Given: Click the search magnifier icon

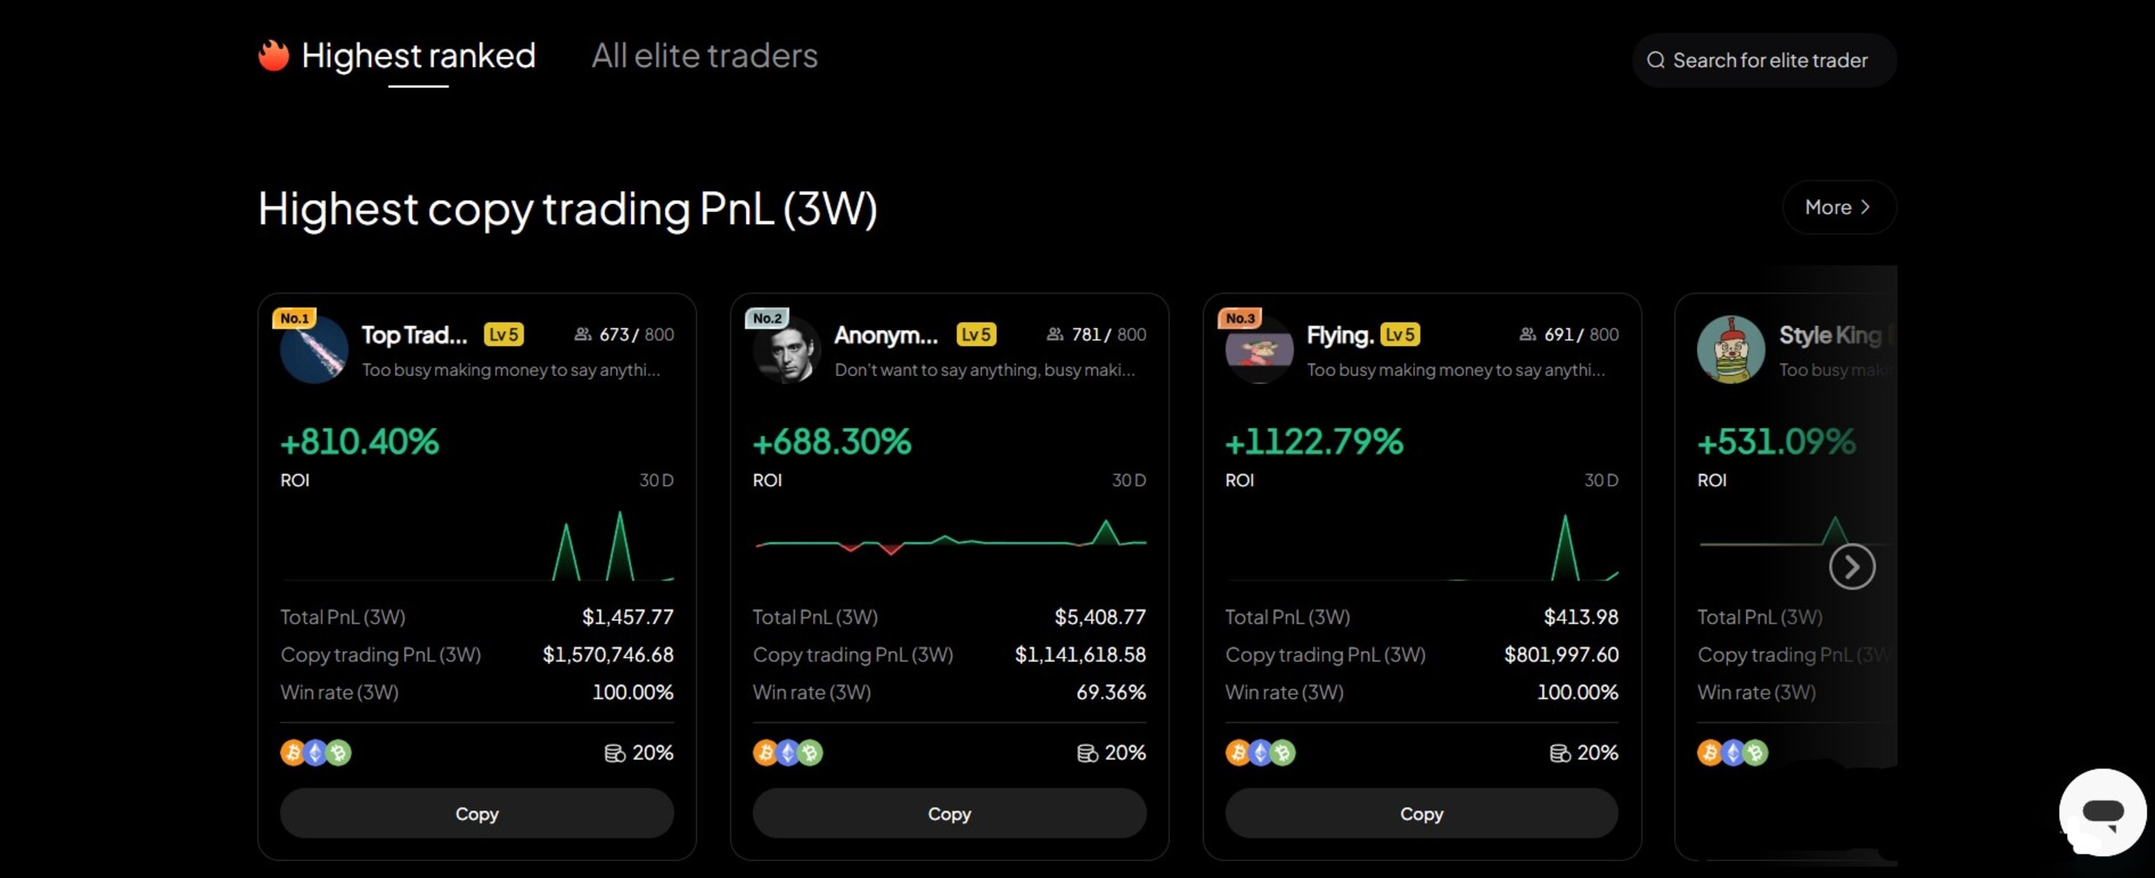Looking at the screenshot, I should point(1654,60).
